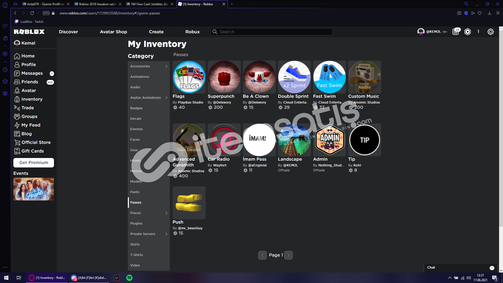Open browser snapshot camera icon

pos(459,13)
